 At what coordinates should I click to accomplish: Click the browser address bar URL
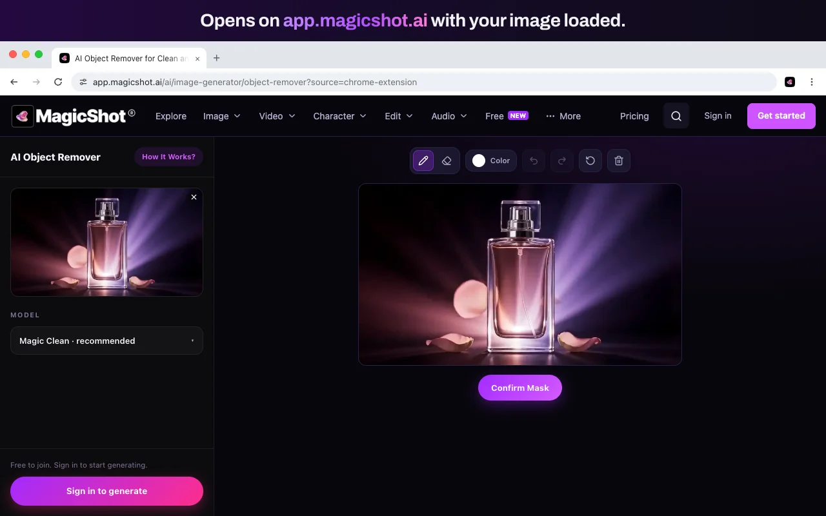coord(255,82)
